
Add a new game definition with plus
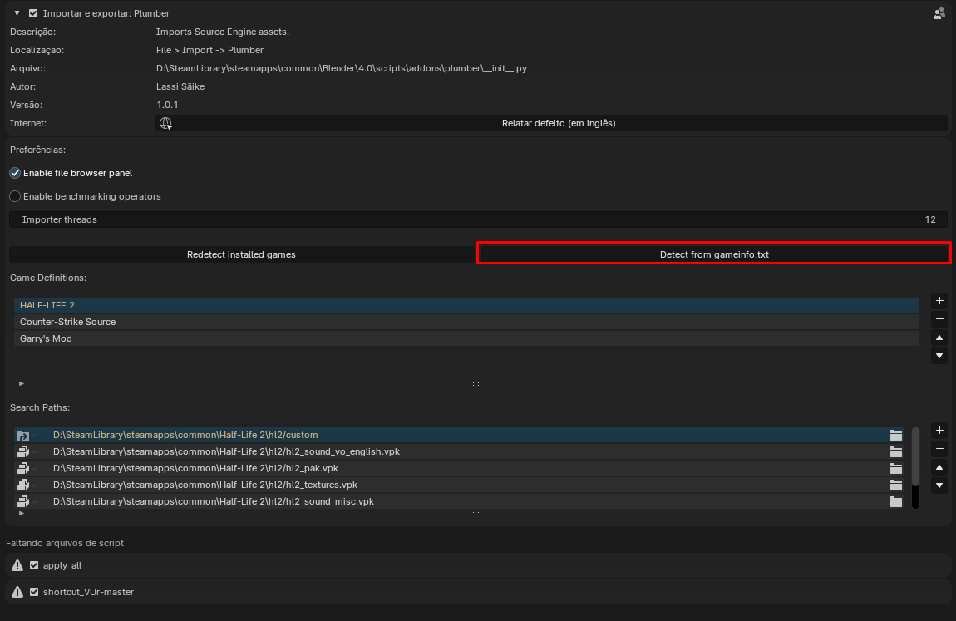click(939, 300)
